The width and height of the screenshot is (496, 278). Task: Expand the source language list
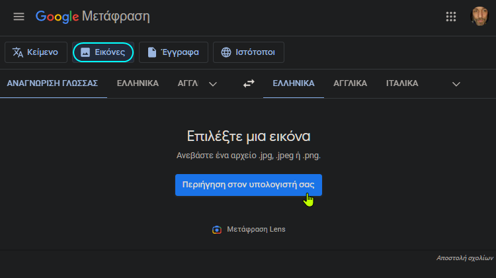pos(213,84)
